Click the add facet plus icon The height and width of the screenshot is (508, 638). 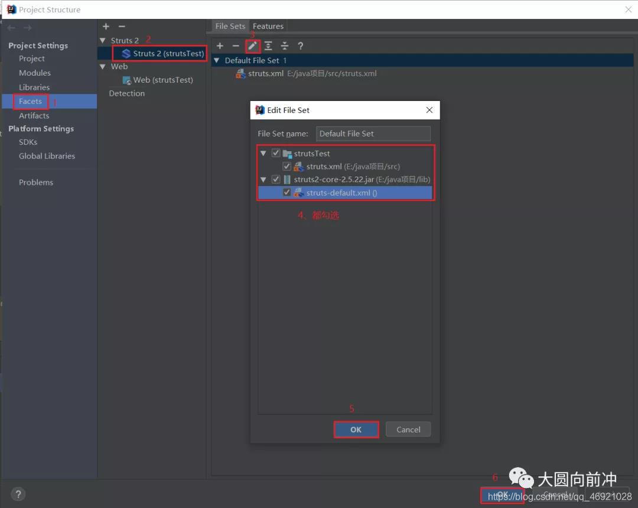click(x=106, y=27)
